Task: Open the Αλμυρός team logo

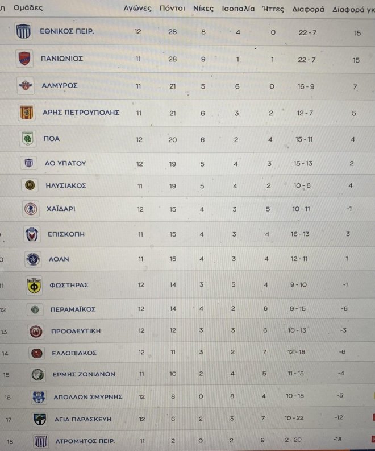Action: [x=26, y=85]
